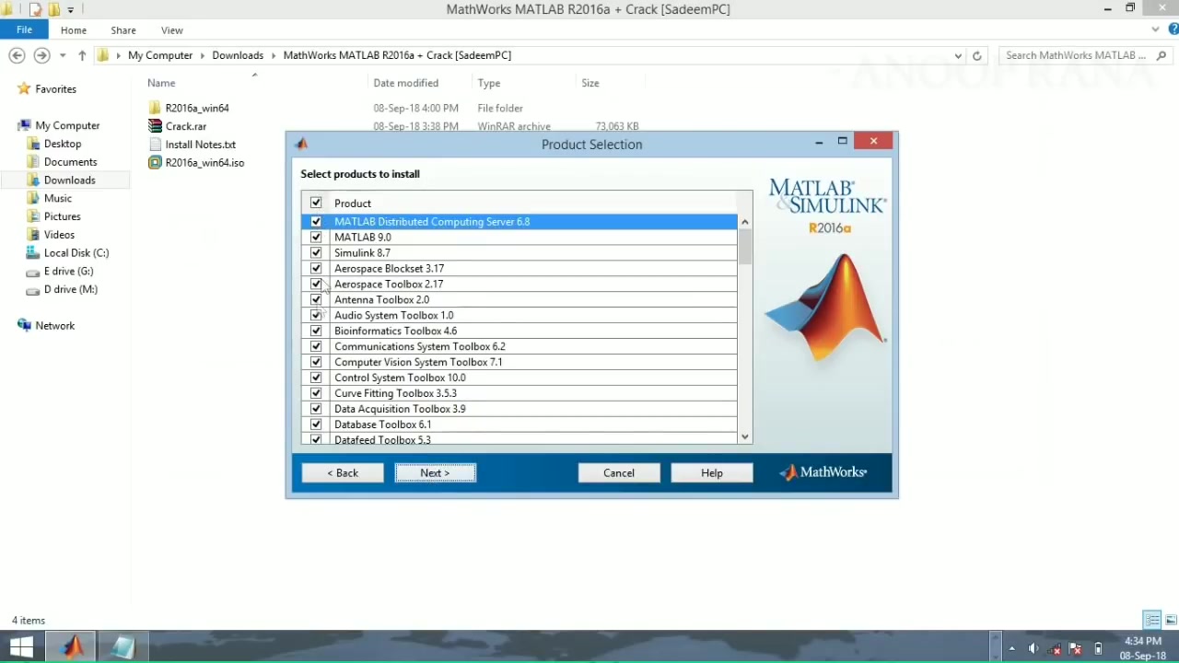Viewport: 1179px width, 663px height.
Task: Click the Explorer Back arrow
Action: coord(17,55)
